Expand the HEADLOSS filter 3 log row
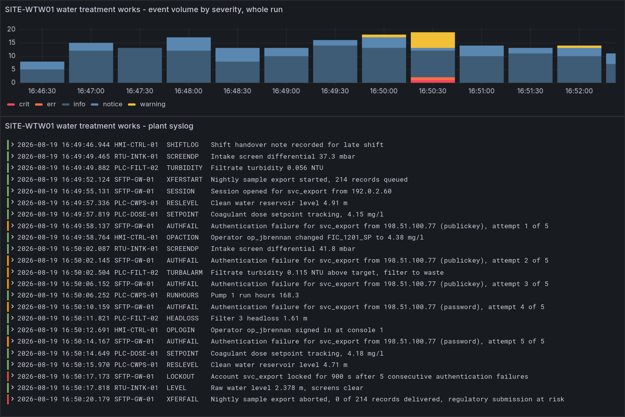The height and width of the screenshot is (417, 625). pos(12,318)
